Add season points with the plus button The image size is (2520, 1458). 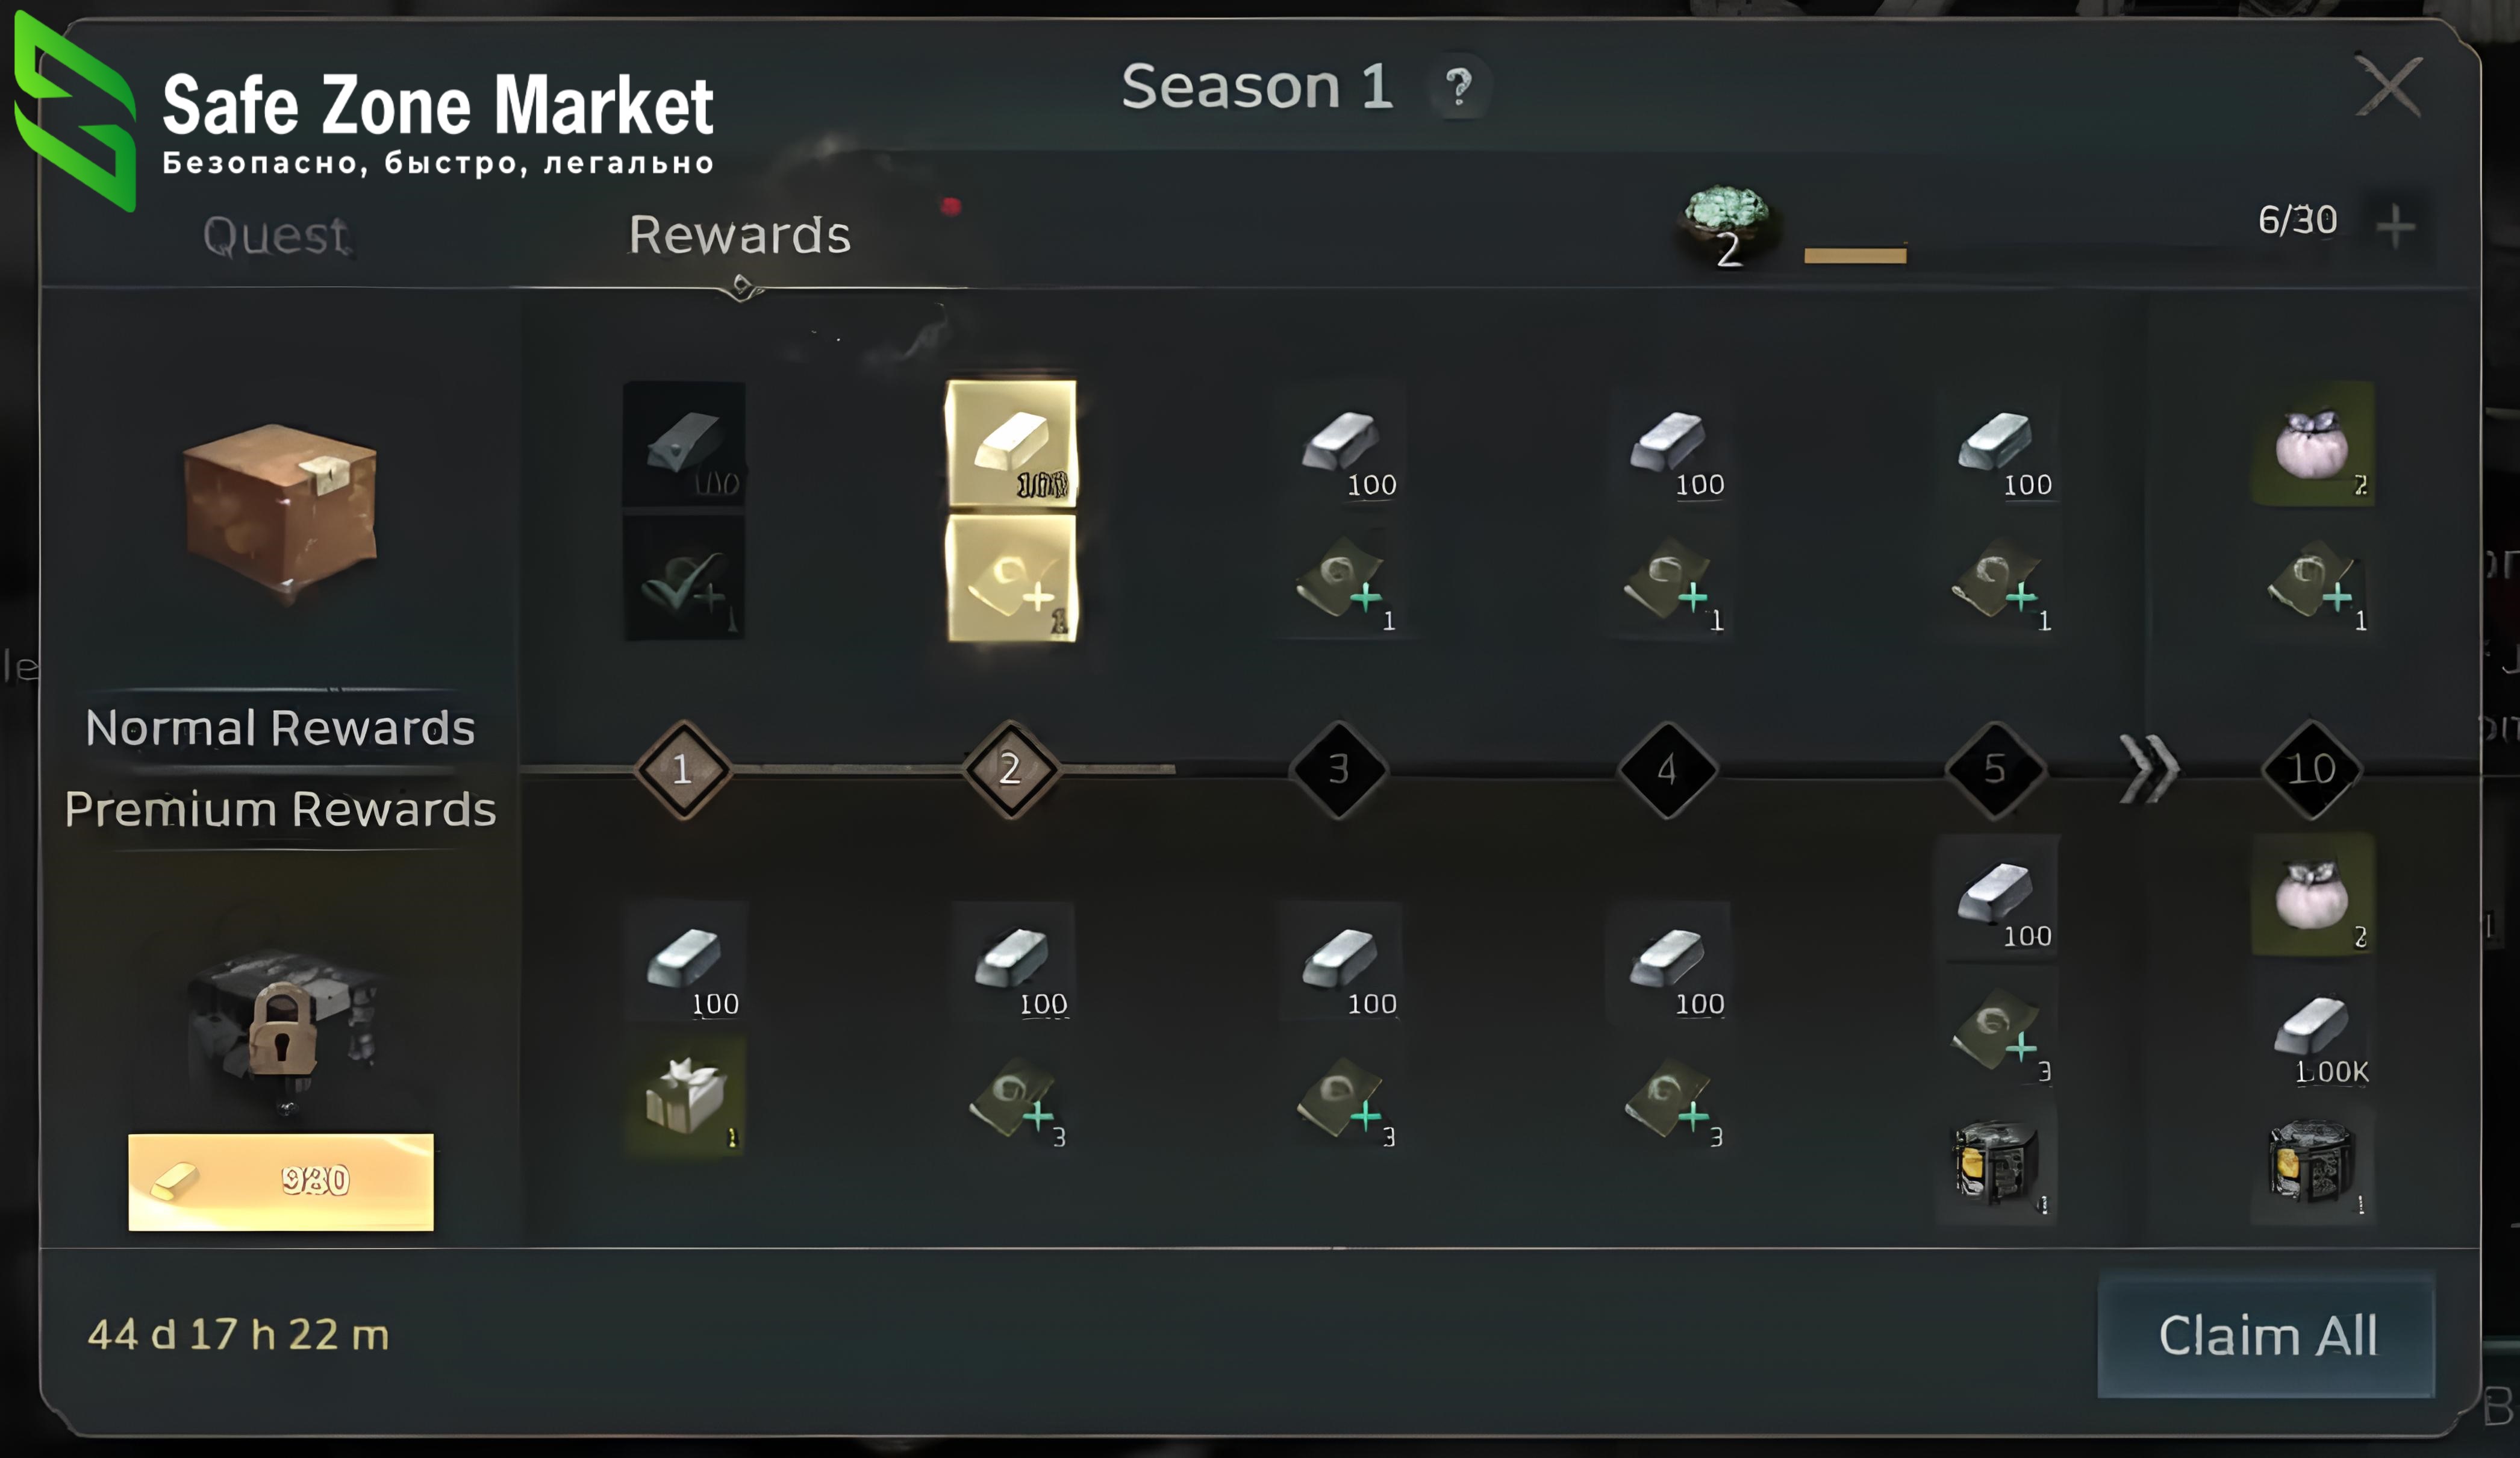click(x=2396, y=226)
